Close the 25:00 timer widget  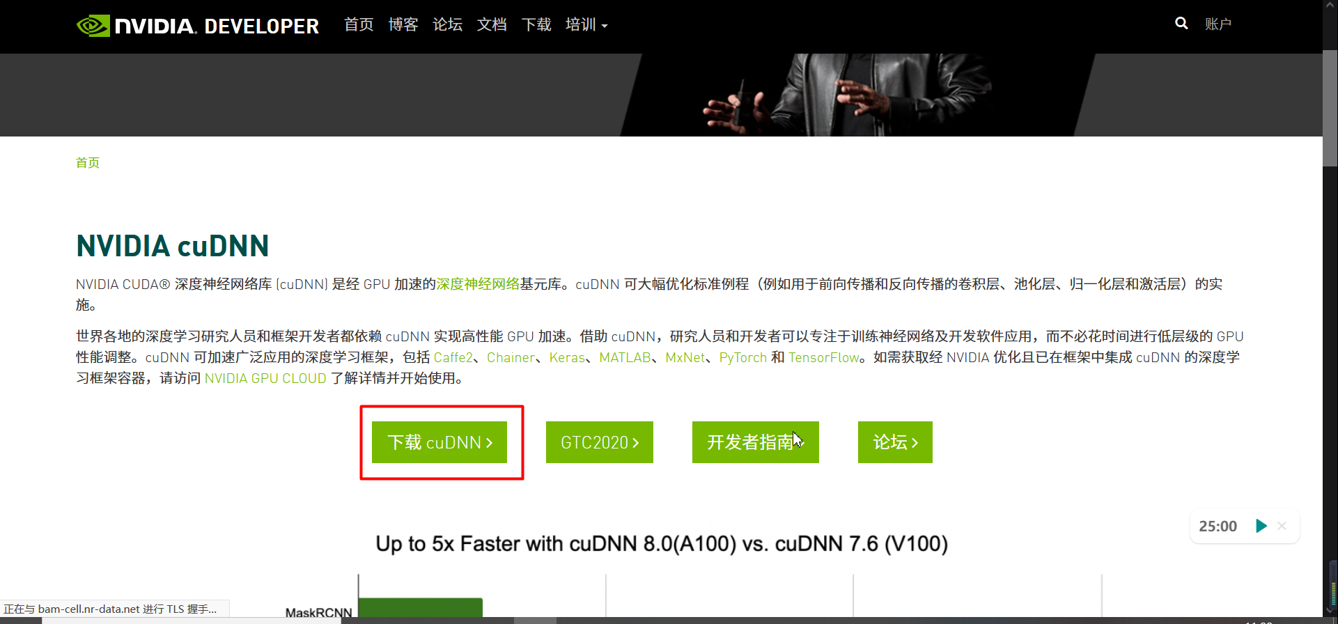[1282, 526]
